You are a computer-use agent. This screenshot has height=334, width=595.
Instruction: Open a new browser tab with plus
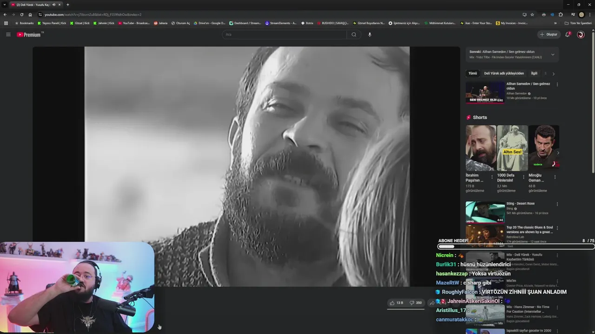[x=67, y=5]
